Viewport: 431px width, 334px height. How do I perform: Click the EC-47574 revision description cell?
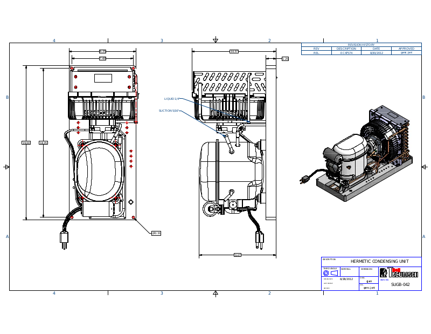pos(346,53)
